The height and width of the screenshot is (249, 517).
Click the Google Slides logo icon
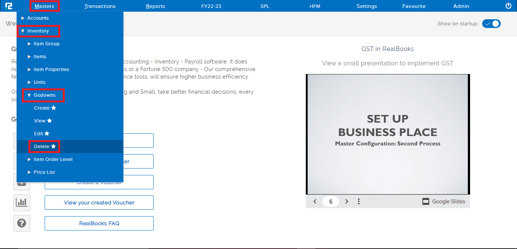426,201
